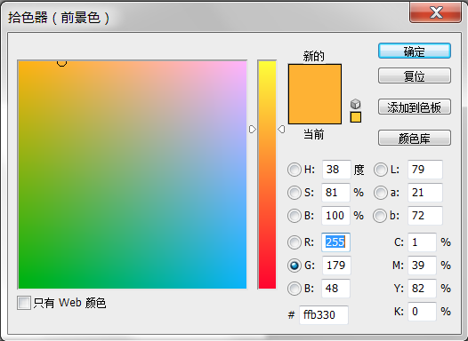Select the Lab lowercase b radio button
The image size is (468, 341).
tap(380, 216)
